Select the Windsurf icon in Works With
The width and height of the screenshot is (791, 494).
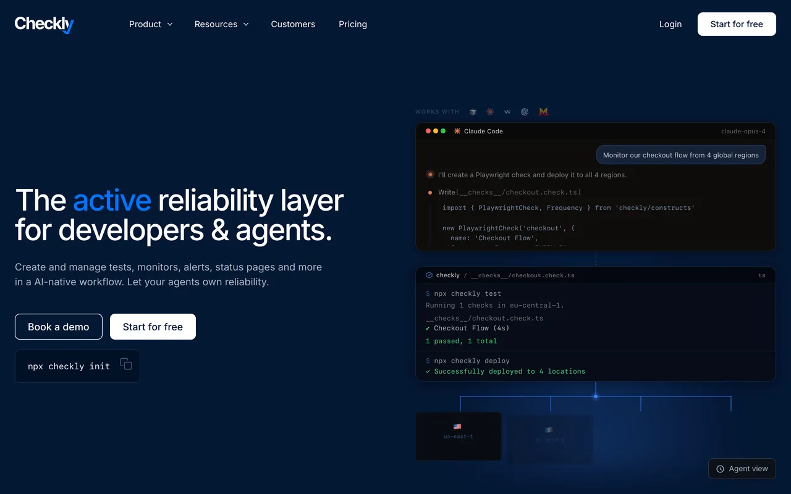(507, 112)
